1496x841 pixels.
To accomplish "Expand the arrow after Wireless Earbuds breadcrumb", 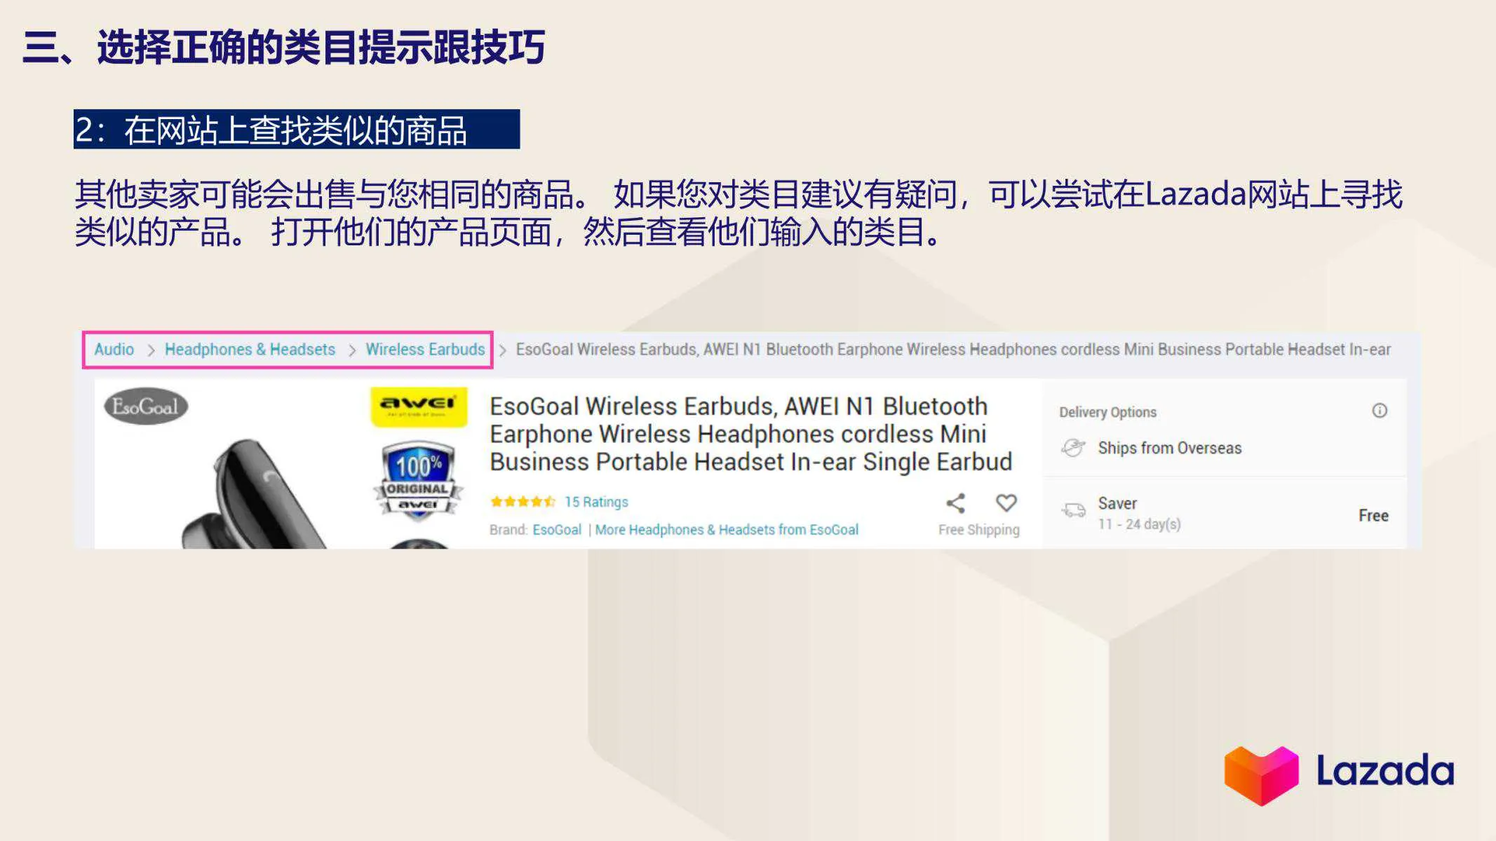I will pos(502,349).
